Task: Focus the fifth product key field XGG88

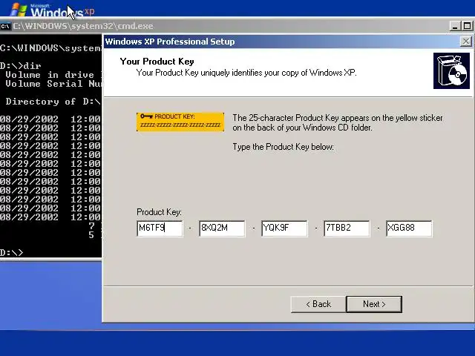Action: point(409,228)
